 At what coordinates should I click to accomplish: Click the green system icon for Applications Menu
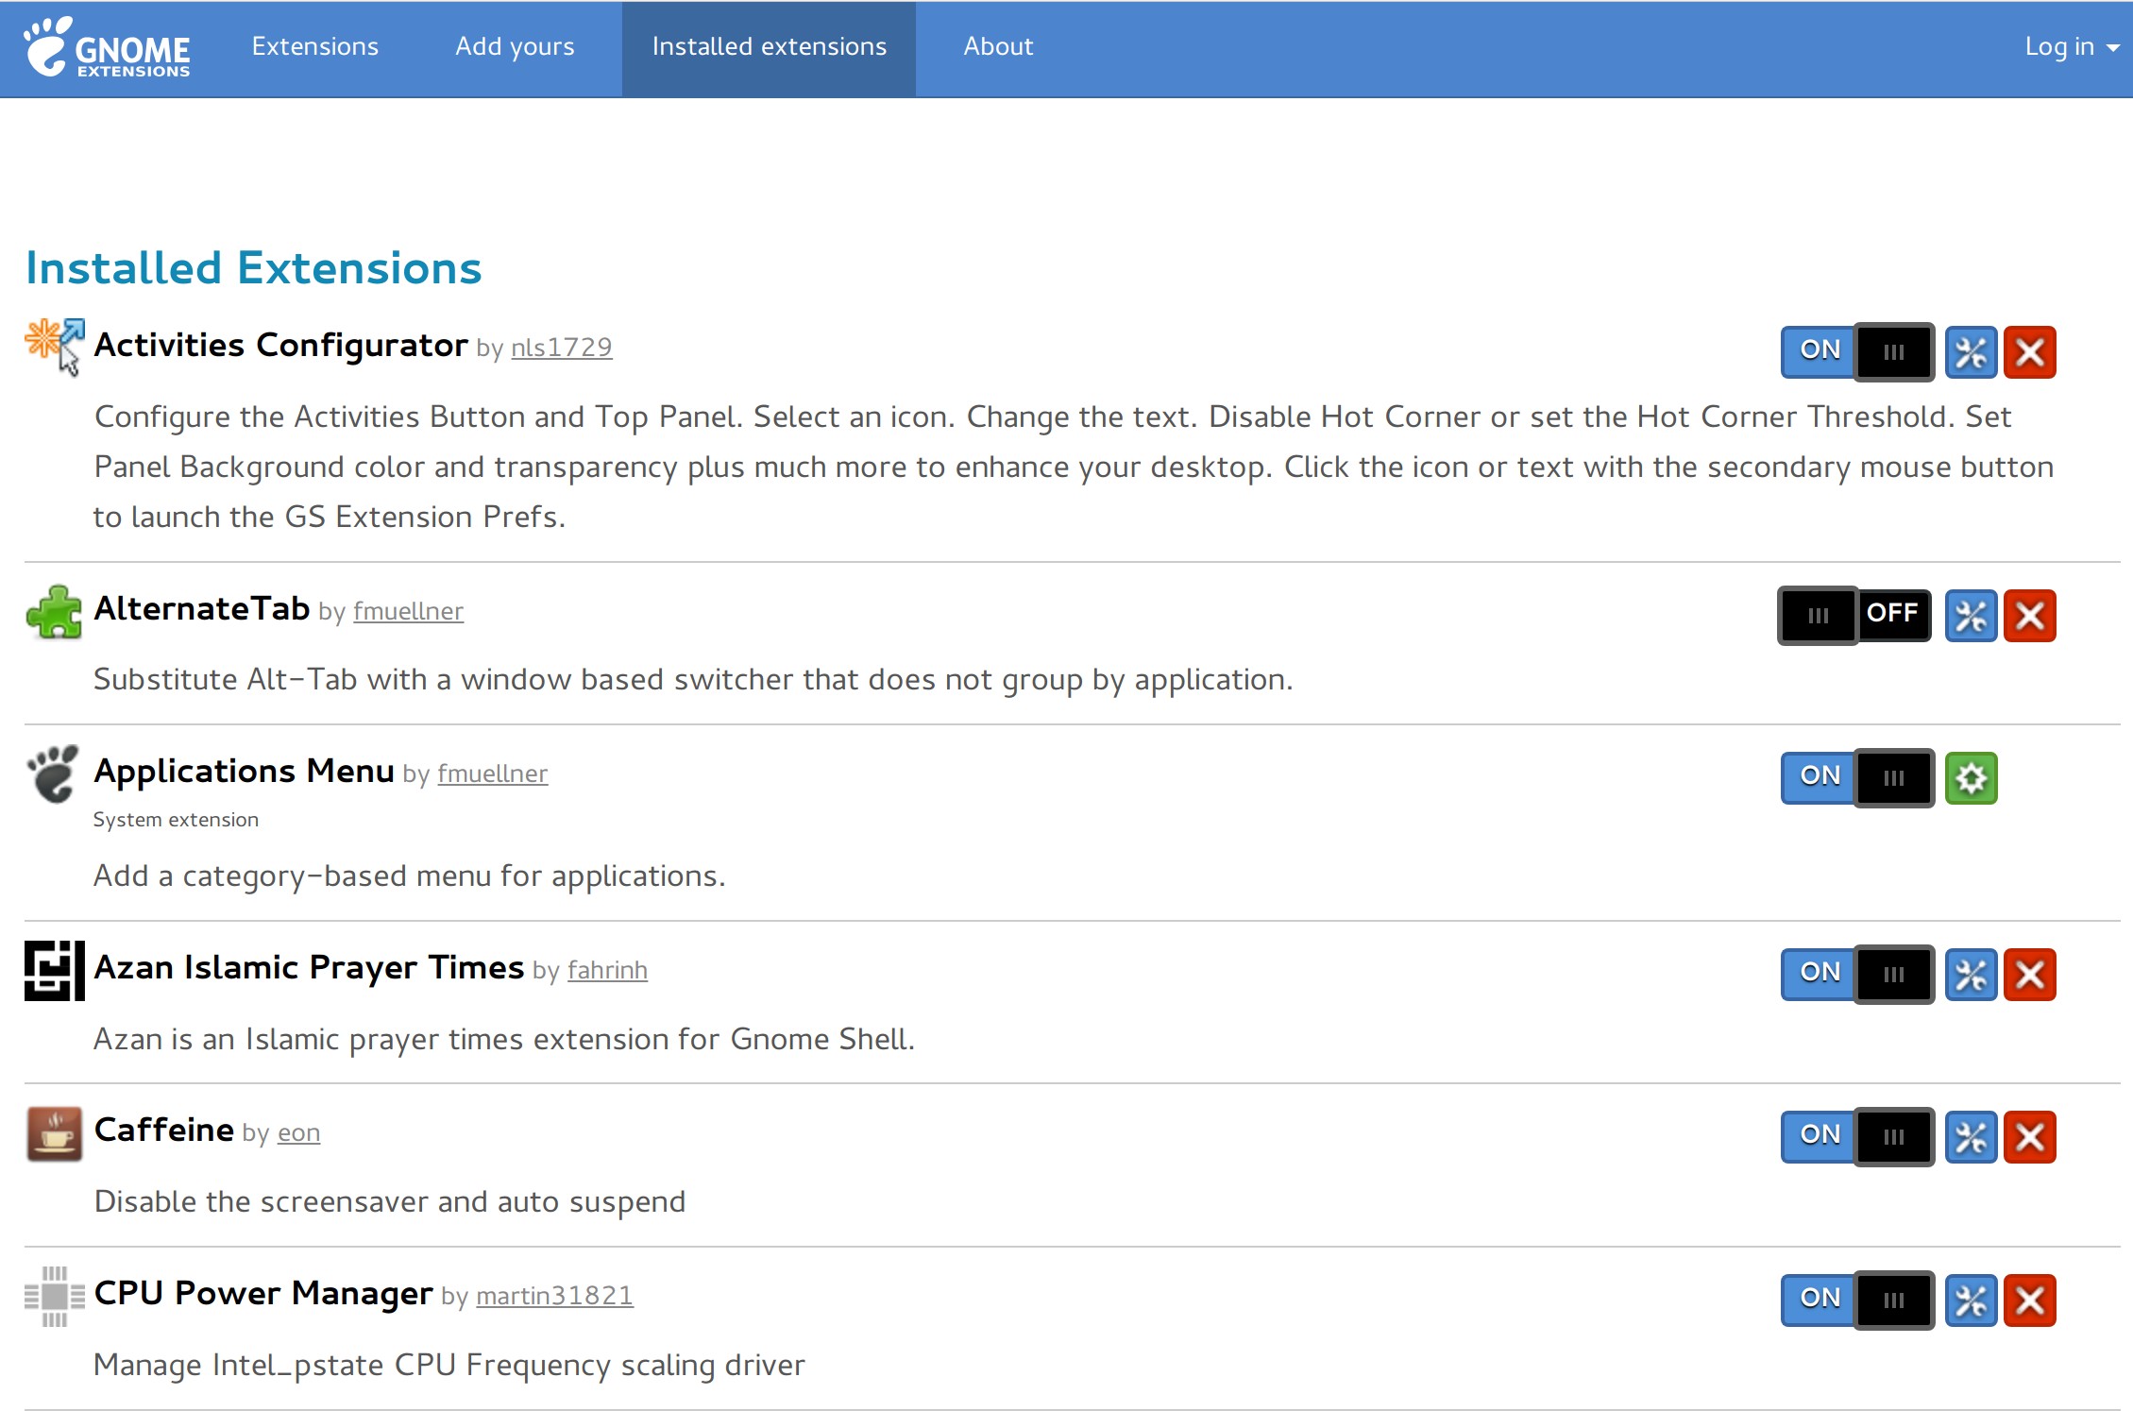click(1971, 778)
